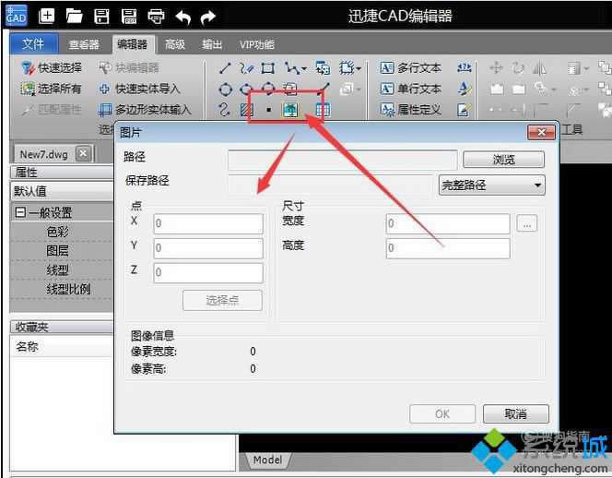Click the 高度 height input field

coord(448,248)
